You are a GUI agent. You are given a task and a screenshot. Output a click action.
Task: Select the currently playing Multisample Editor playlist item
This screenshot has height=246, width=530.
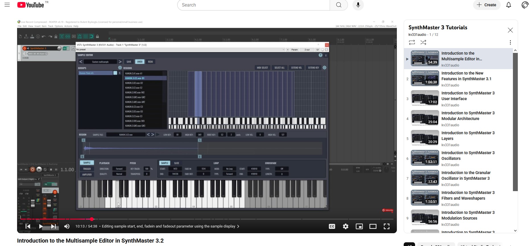[x=458, y=59]
